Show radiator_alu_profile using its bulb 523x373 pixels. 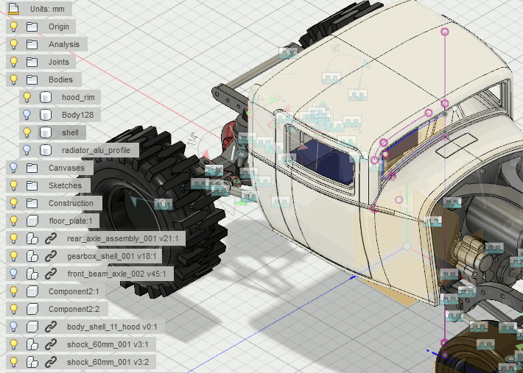pos(27,150)
